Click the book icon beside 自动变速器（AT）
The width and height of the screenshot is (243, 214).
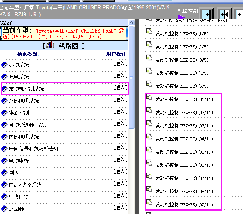click(4, 125)
